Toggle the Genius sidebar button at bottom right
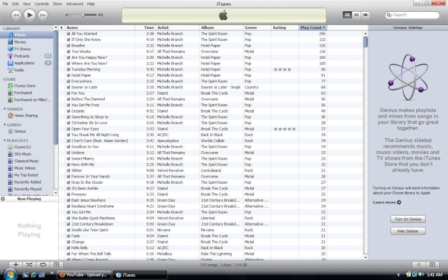448x280 pixels. click(x=419, y=265)
